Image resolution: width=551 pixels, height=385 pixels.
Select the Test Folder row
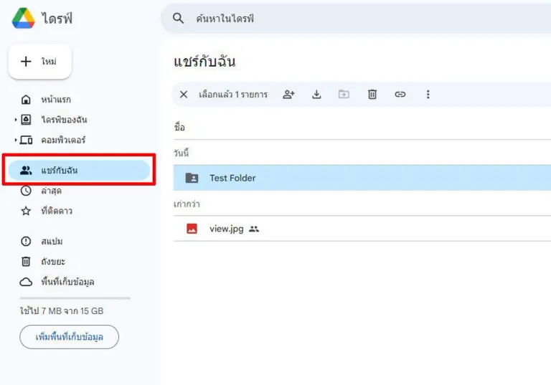[x=362, y=178]
